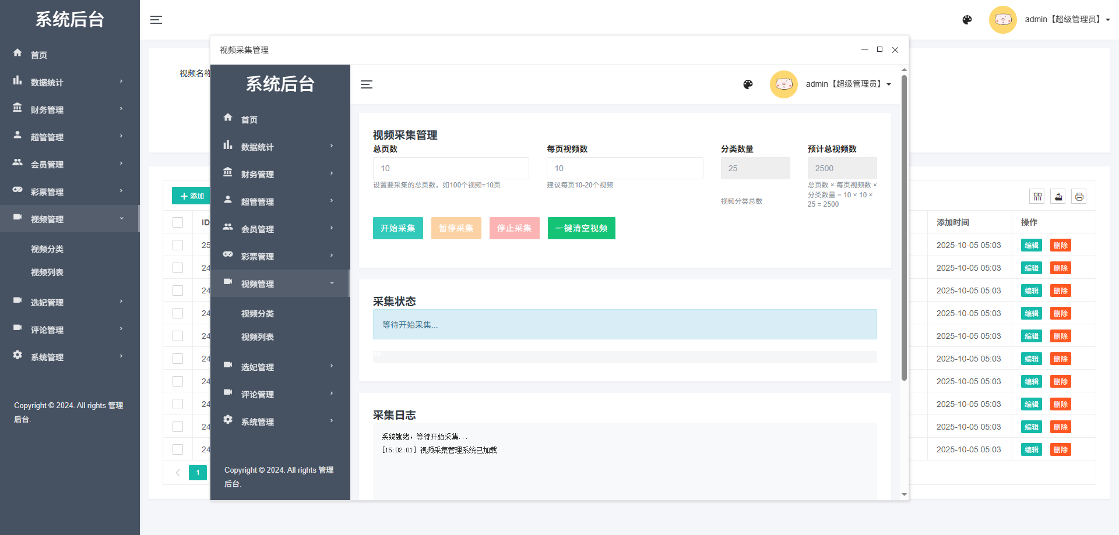This screenshot has height=535, width=1119.
Task: Click the 一键清空视频 clear videos button
Action: point(581,228)
